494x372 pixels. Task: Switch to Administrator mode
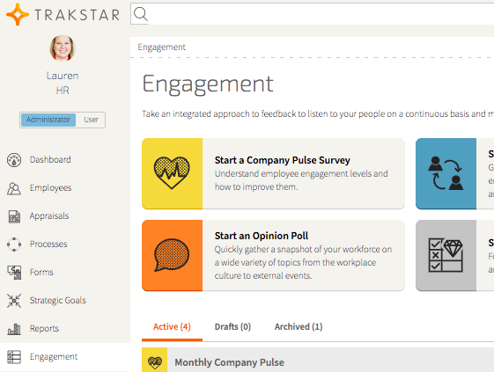click(x=48, y=120)
